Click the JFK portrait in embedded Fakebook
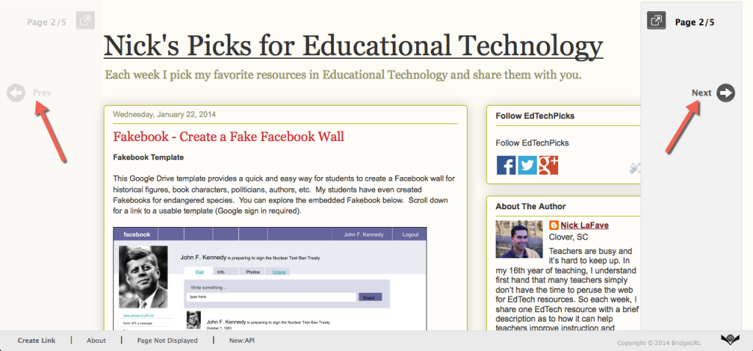Viewport: 753px width, 351px height. [x=143, y=277]
